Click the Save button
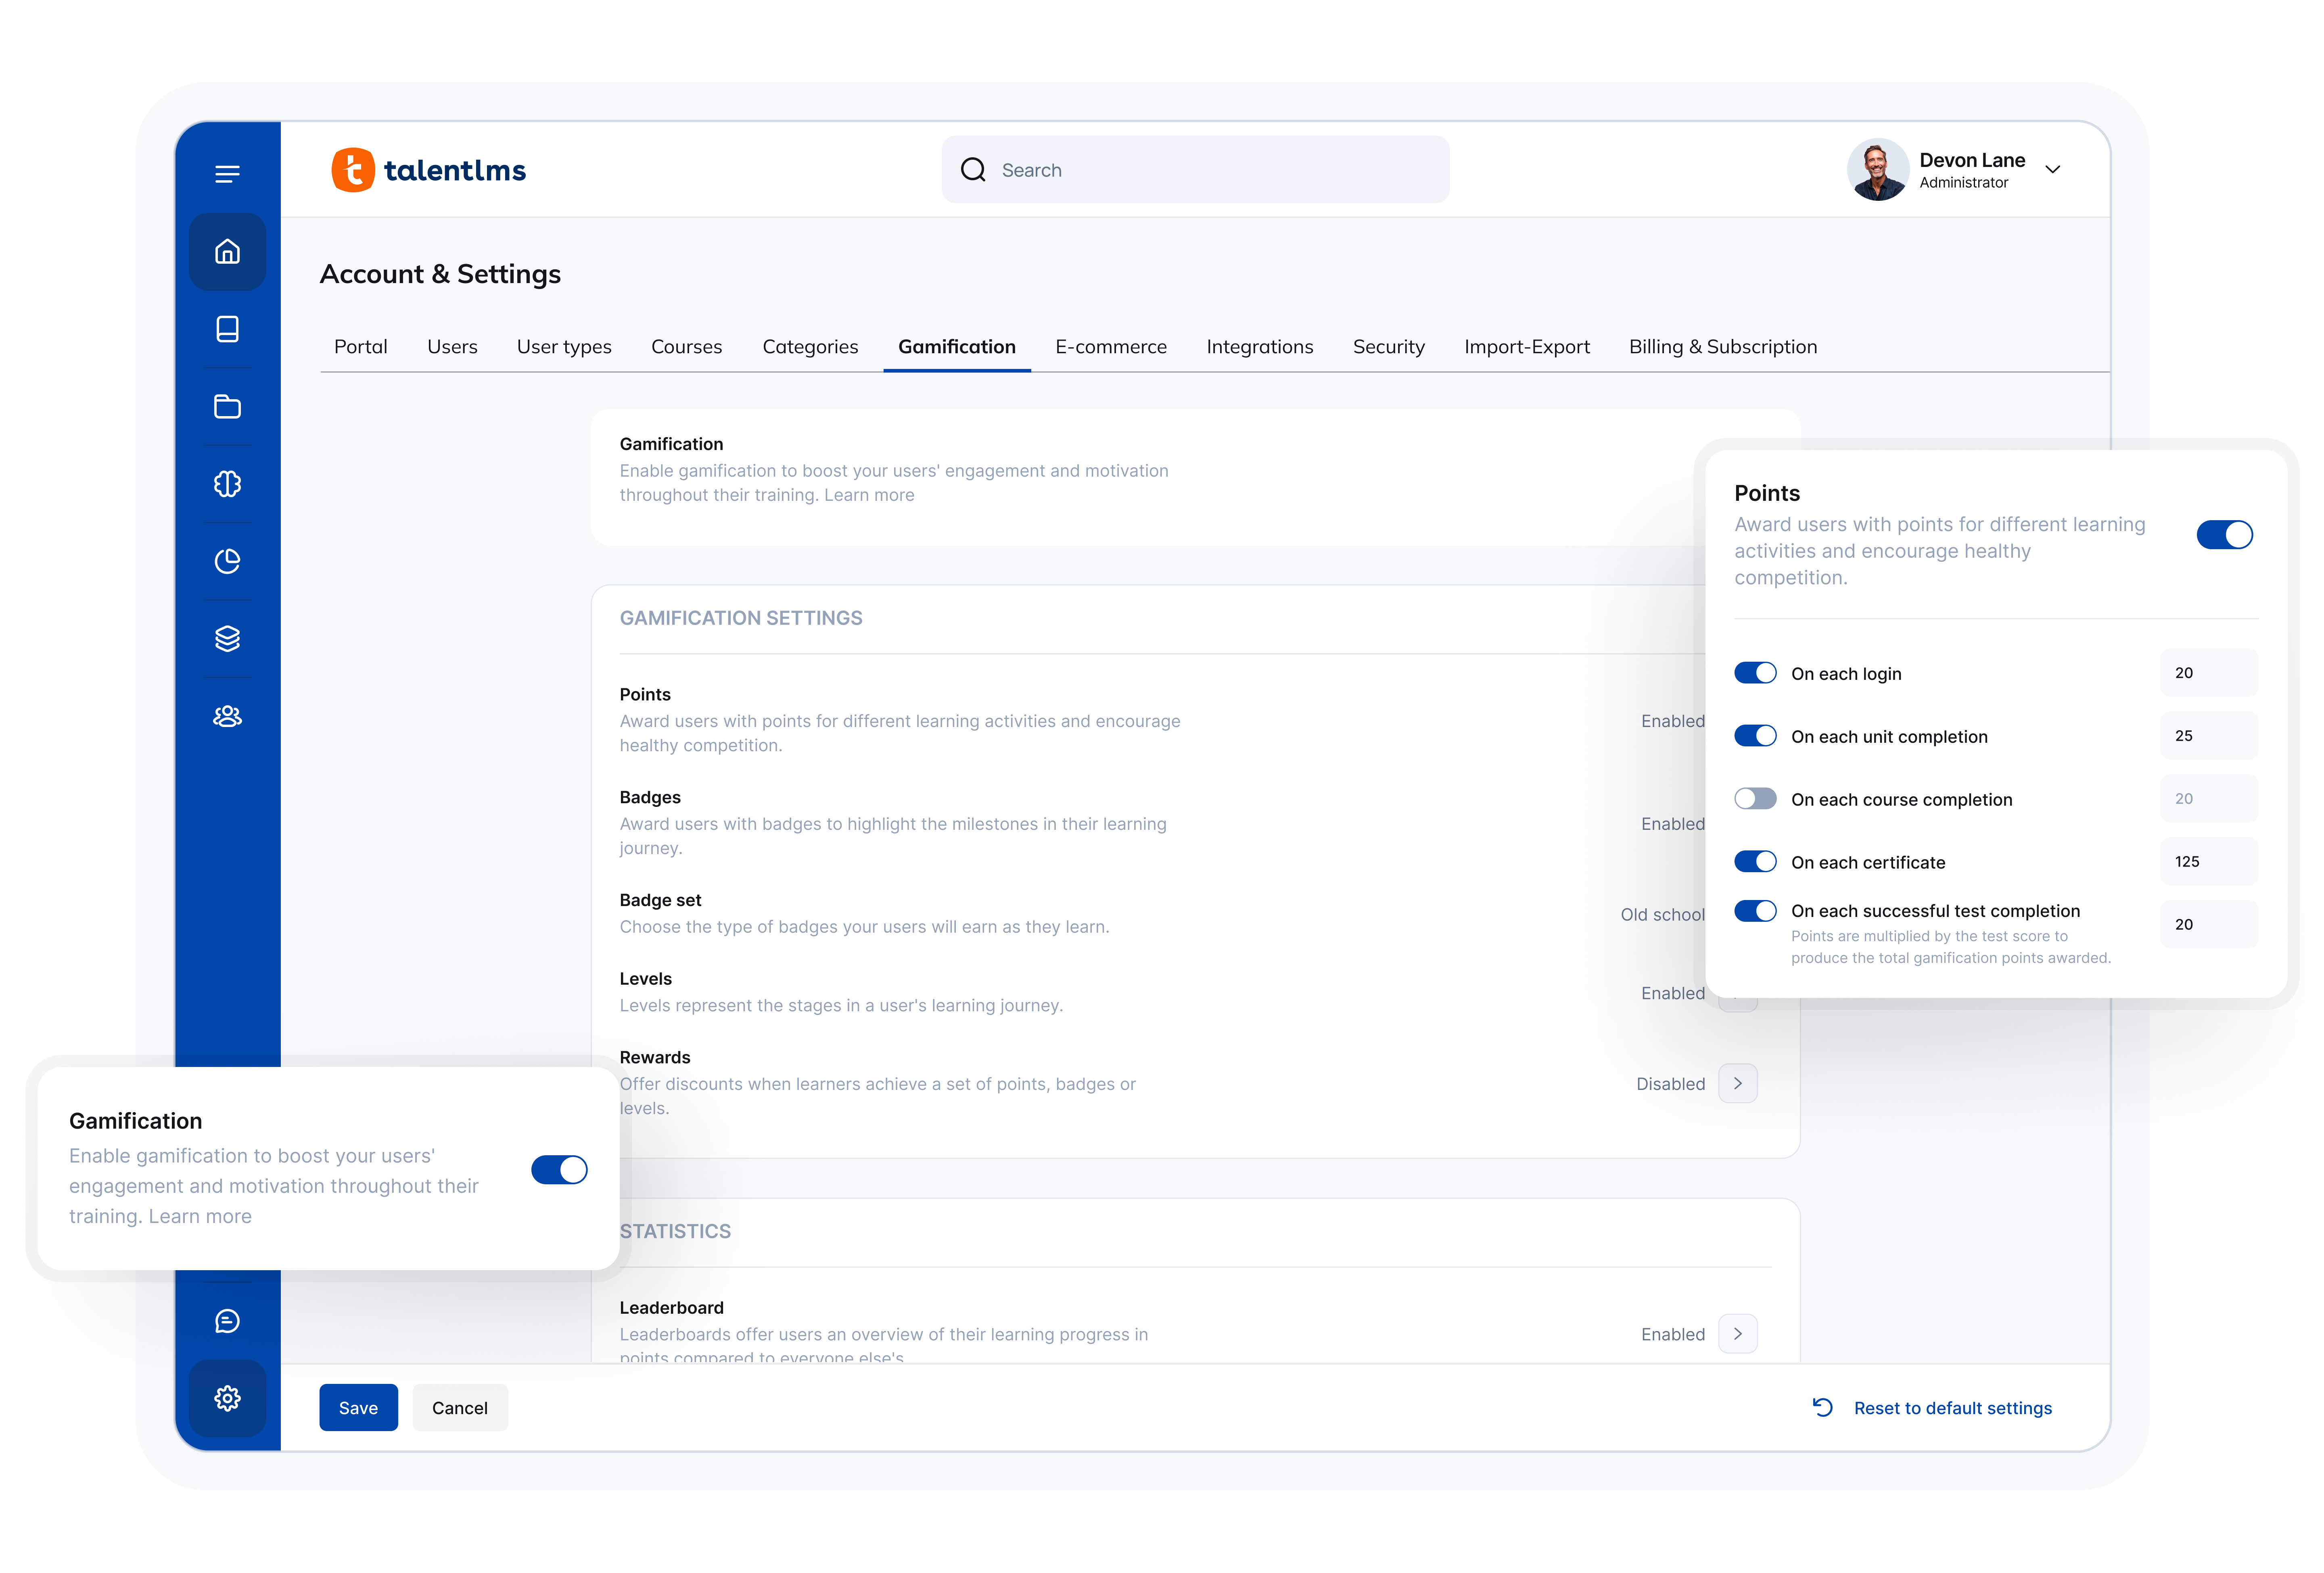The image size is (2324, 1573). coord(358,1407)
